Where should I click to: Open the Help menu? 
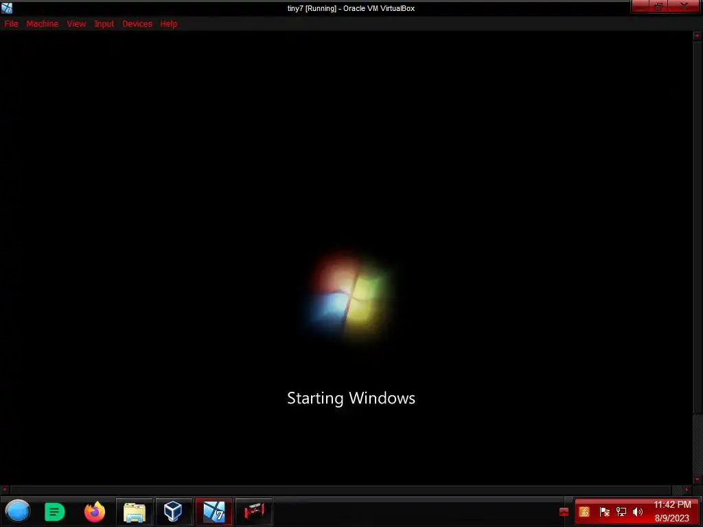coord(169,24)
